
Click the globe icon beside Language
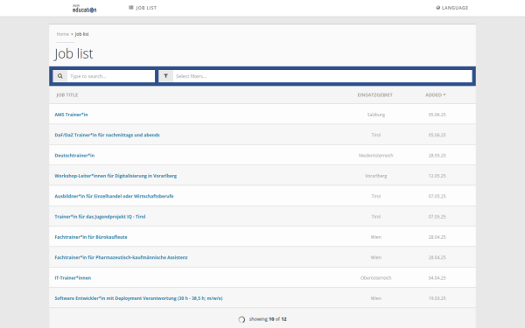click(x=438, y=8)
